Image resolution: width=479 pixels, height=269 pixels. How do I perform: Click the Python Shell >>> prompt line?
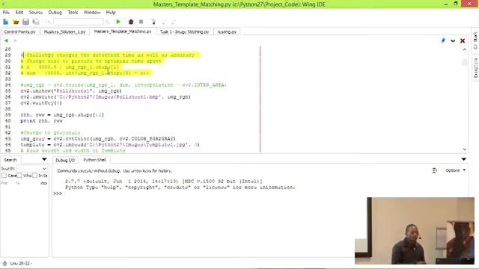click(x=58, y=194)
